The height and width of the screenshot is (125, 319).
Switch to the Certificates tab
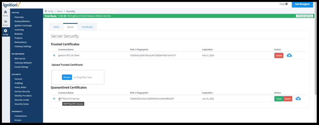(87, 27)
